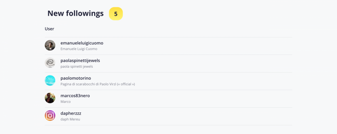
Task: Click marcos83nero username
Action: (x=75, y=96)
